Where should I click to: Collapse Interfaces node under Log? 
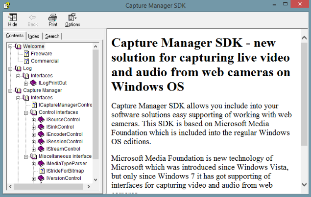point(18,76)
